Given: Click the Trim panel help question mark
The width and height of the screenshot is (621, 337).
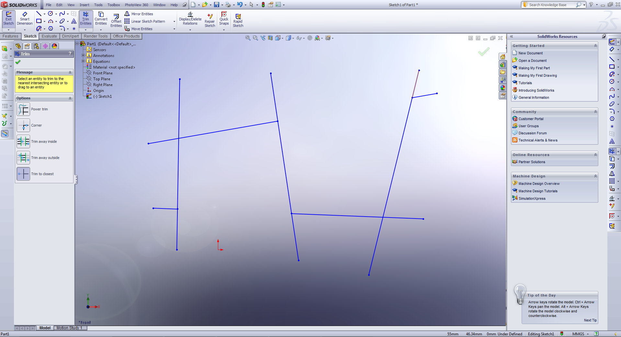Looking at the screenshot, I should [x=70, y=54].
